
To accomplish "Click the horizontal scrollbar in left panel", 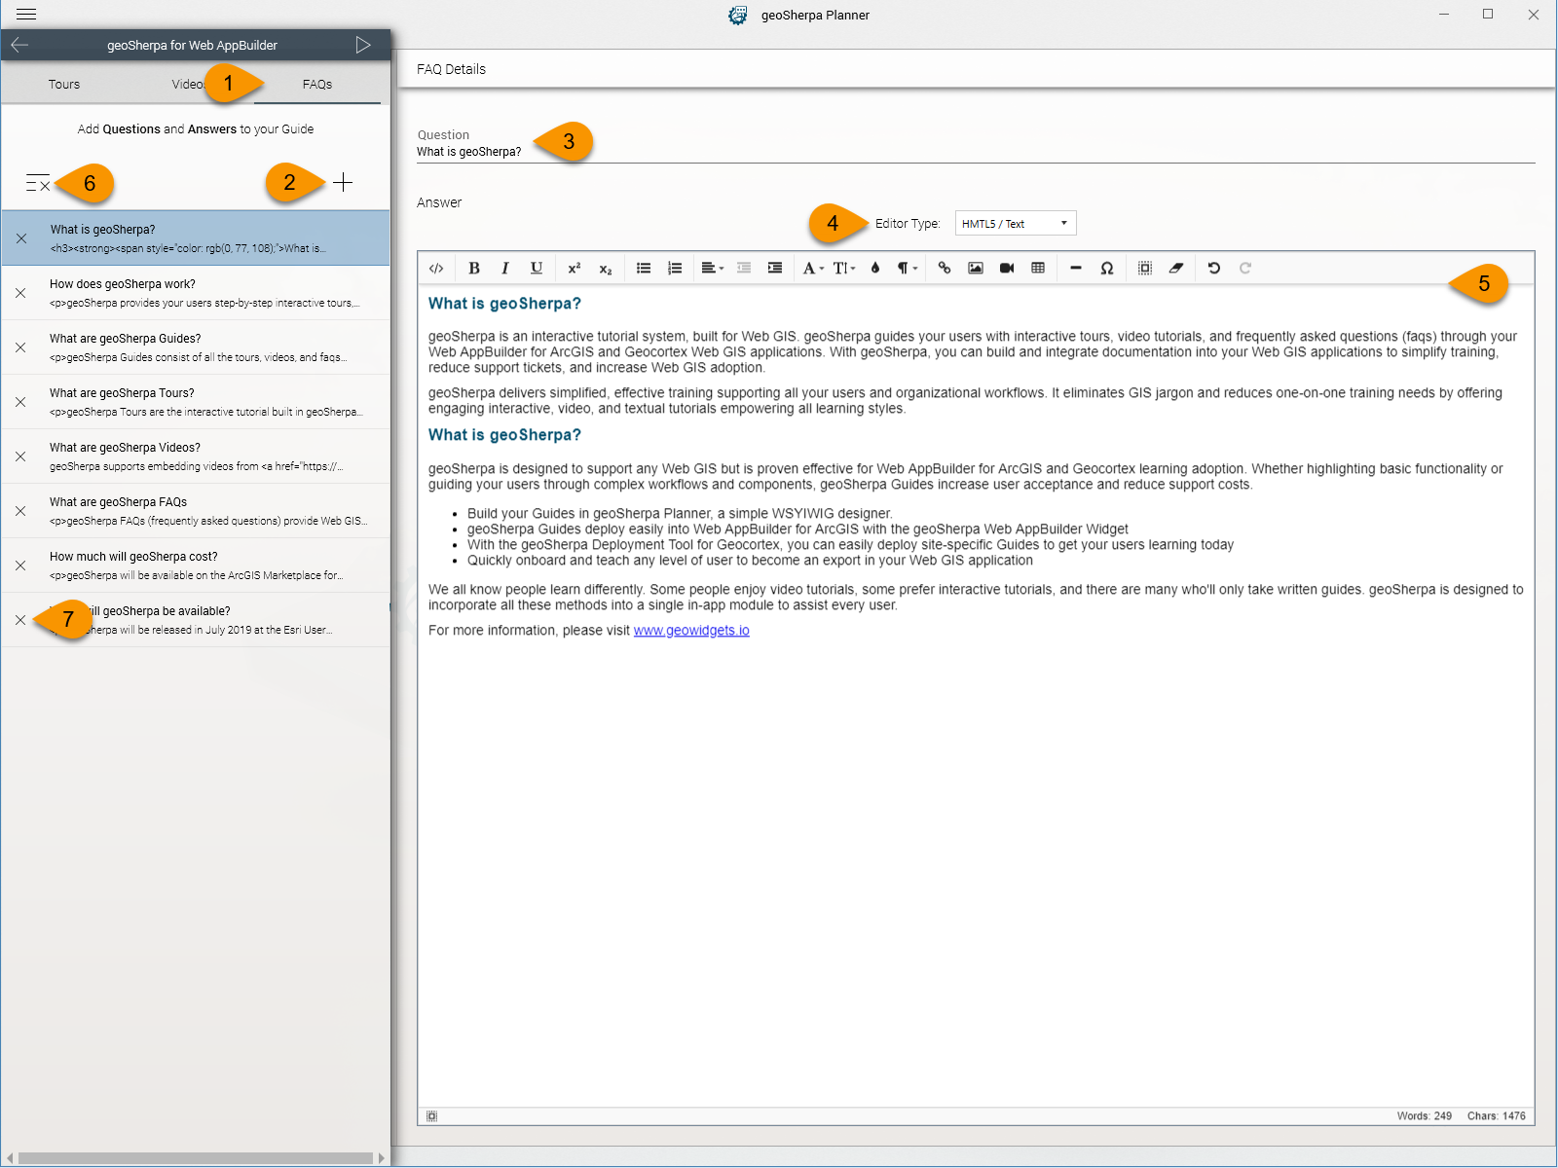I will tap(196, 1158).
